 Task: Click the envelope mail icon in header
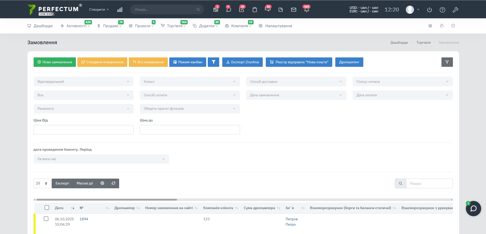pyautogui.click(x=294, y=10)
